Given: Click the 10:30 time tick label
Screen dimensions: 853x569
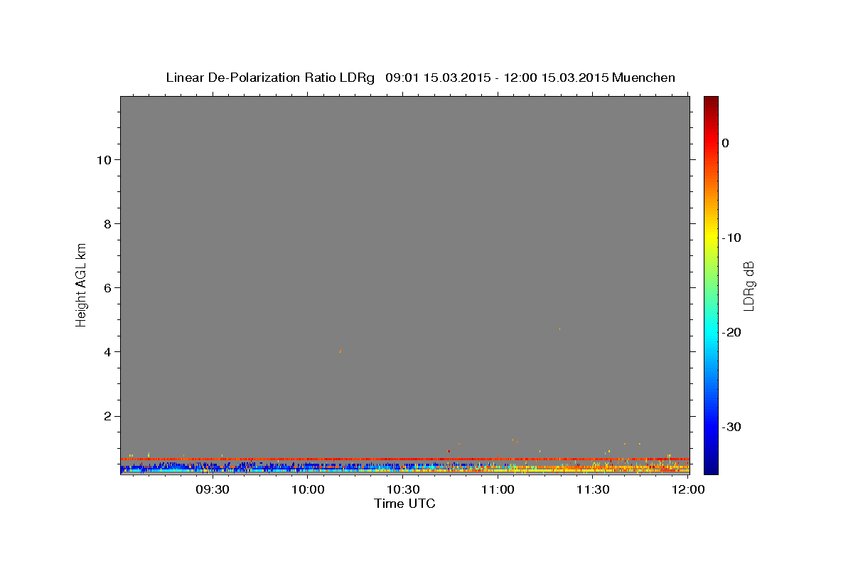Looking at the screenshot, I should pyautogui.click(x=402, y=490).
